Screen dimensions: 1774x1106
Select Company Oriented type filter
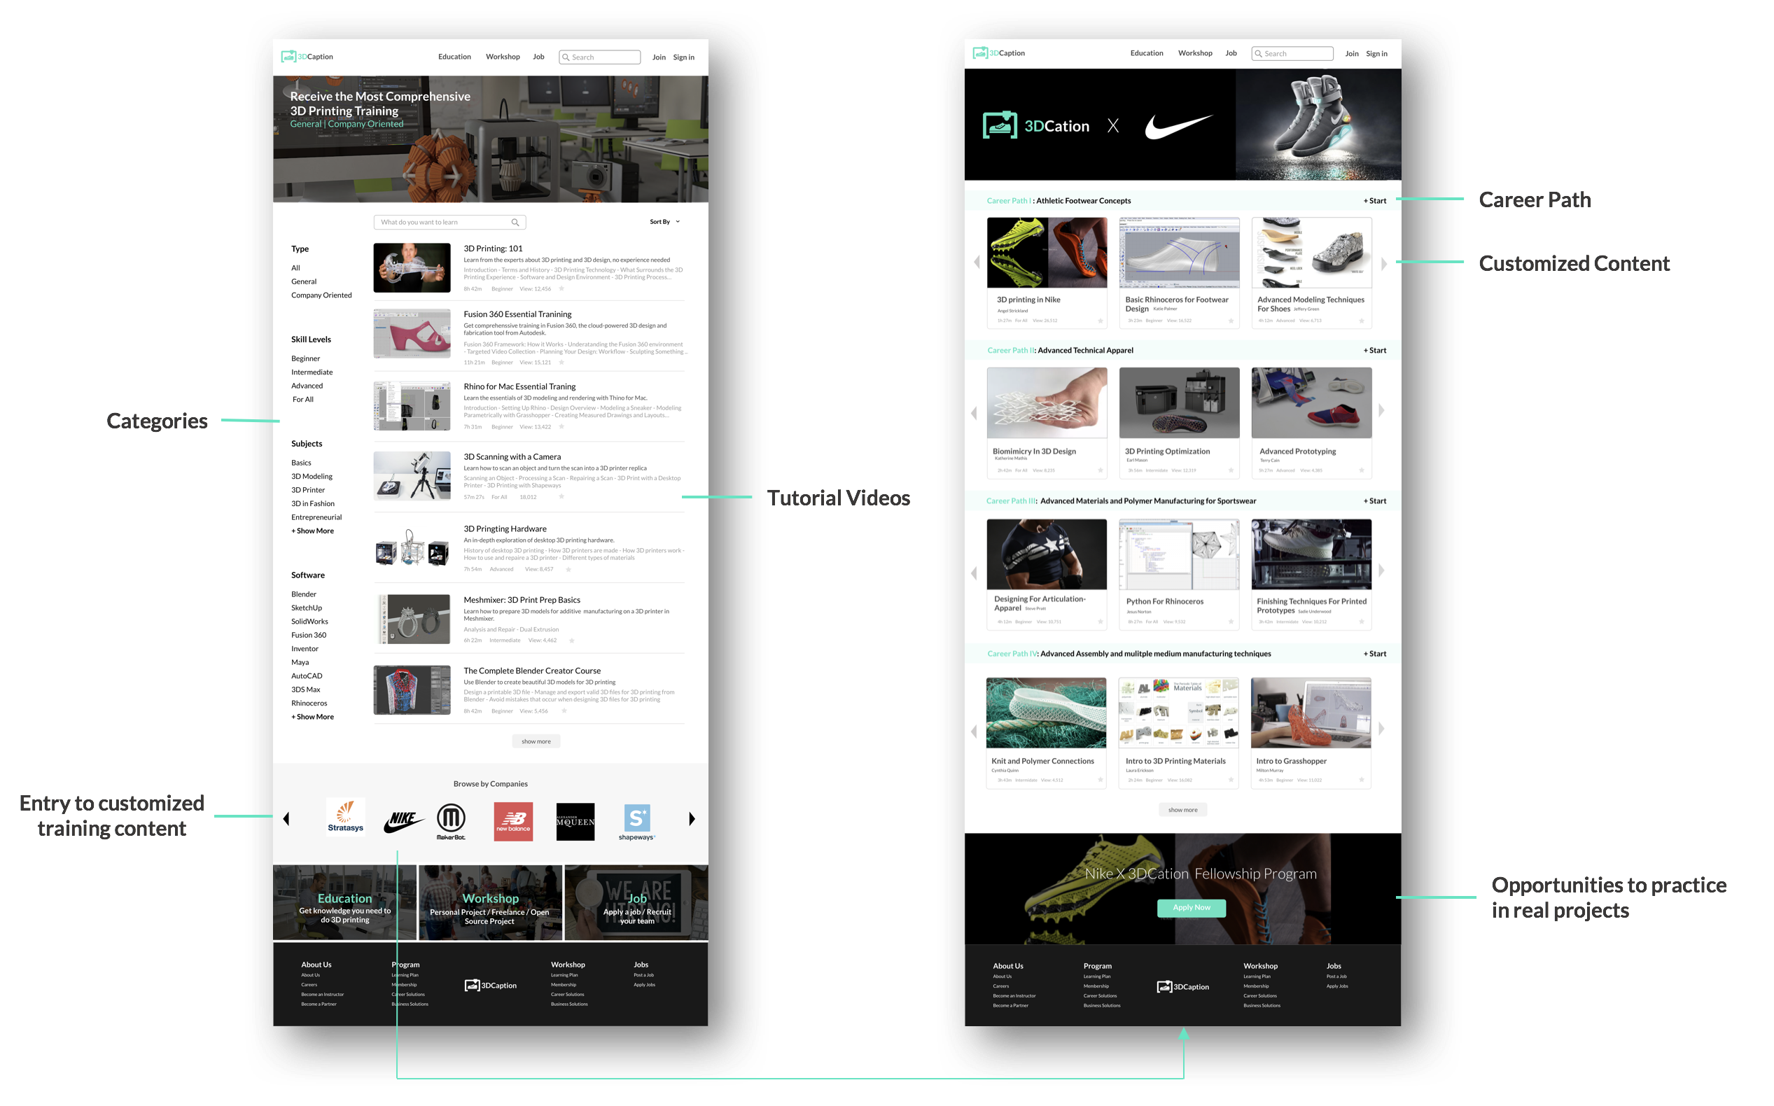pos(321,295)
